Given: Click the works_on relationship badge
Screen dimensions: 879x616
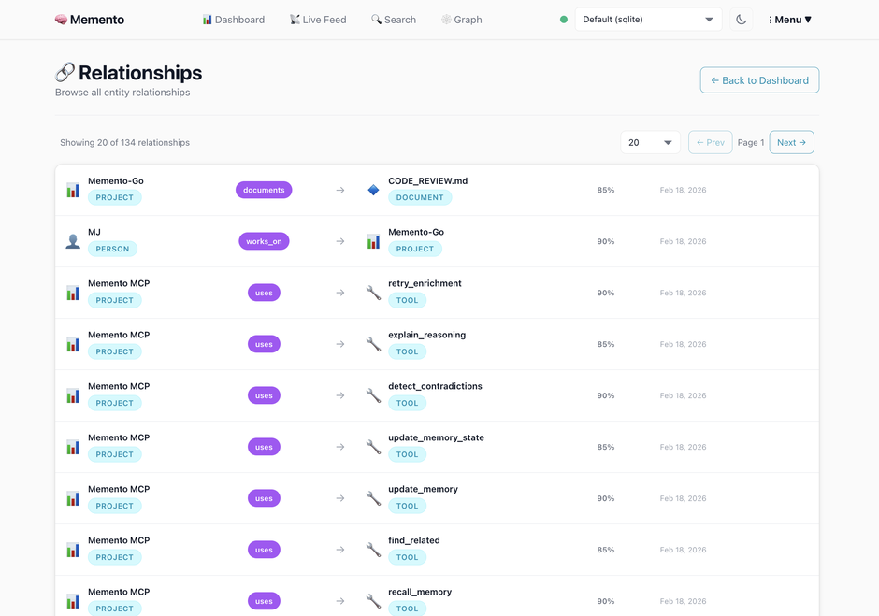Looking at the screenshot, I should pyautogui.click(x=264, y=241).
